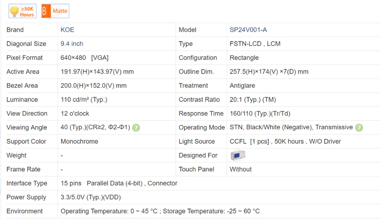Click the 3.3/5.0V power supply value
Screen dimensions: 380x220
coord(91,197)
